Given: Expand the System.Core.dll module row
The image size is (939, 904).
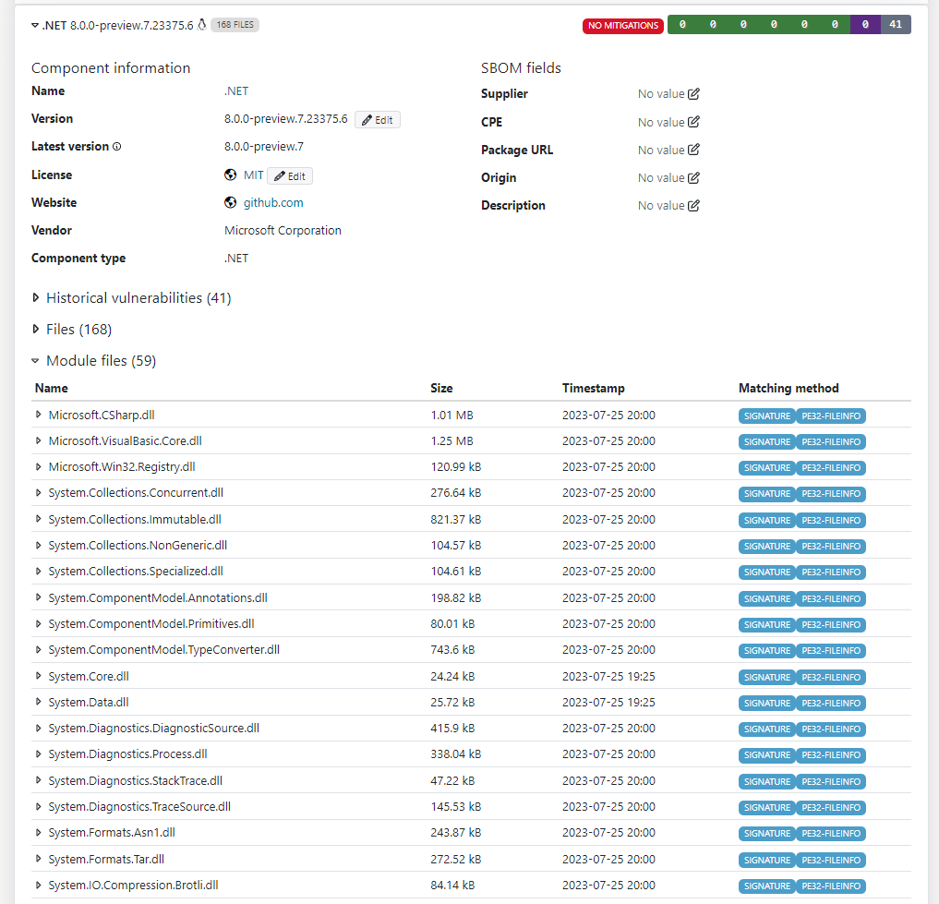Looking at the screenshot, I should (39, 677).
